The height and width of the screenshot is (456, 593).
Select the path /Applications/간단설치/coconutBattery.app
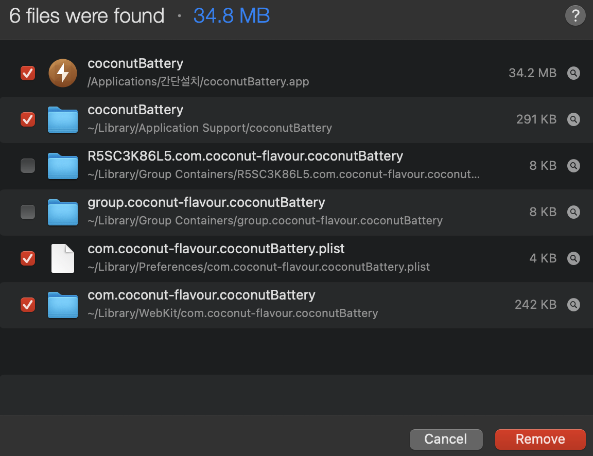pos(198,82)
